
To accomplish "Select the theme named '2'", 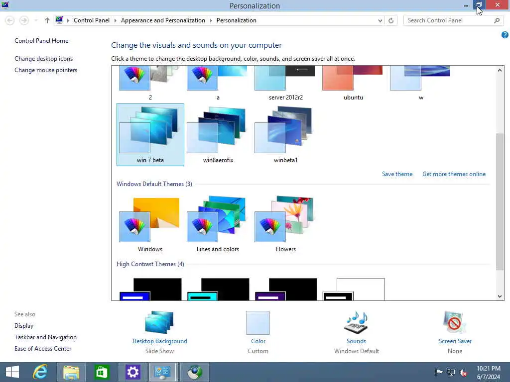I will [150, 83].
